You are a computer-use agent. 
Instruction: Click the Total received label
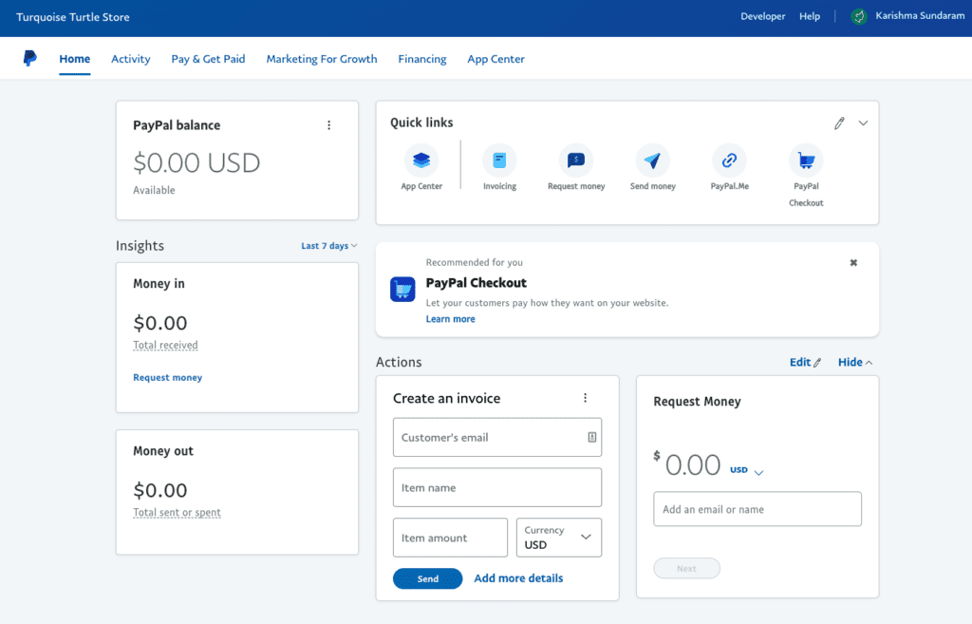pos(165,346)
